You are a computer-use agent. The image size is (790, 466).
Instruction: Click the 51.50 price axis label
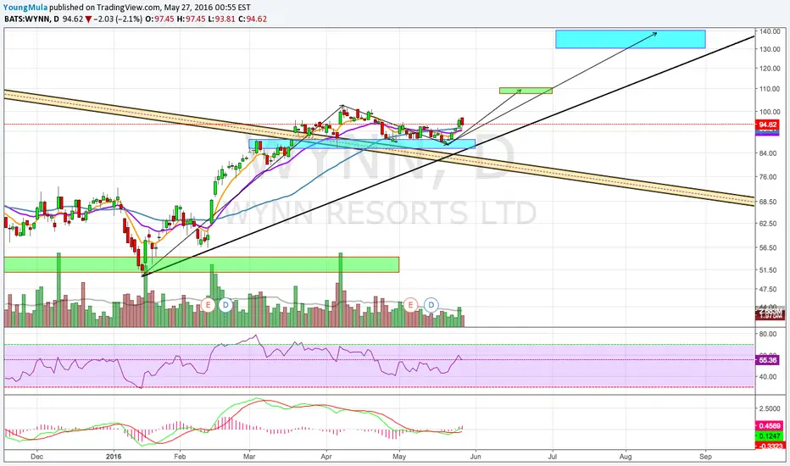[x=768, y=270]
